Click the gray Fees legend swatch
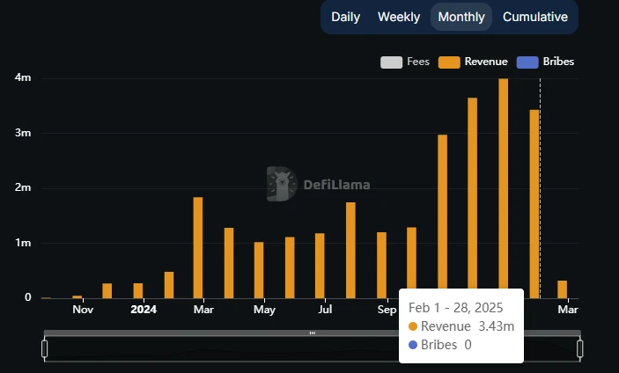The image size is (619, 373). (391, 62)
